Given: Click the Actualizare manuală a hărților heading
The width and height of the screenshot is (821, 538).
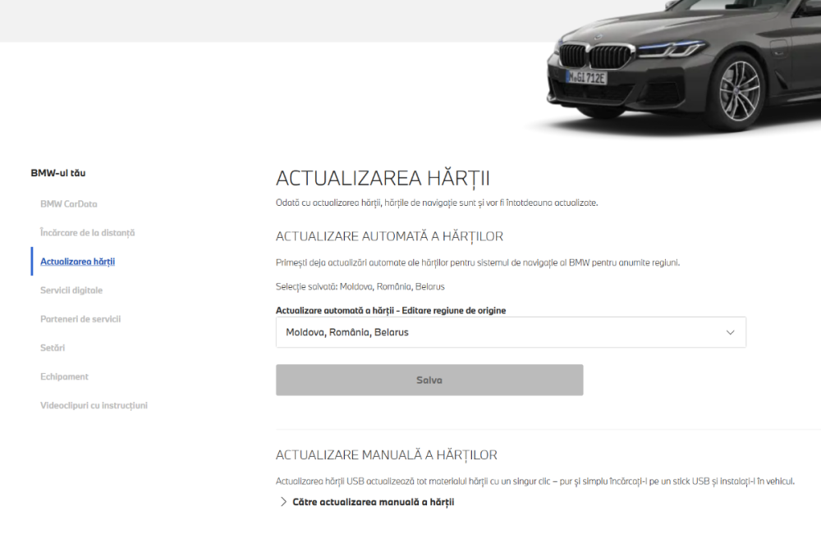Looking at the screenshot, I should [x=386, y=454].
